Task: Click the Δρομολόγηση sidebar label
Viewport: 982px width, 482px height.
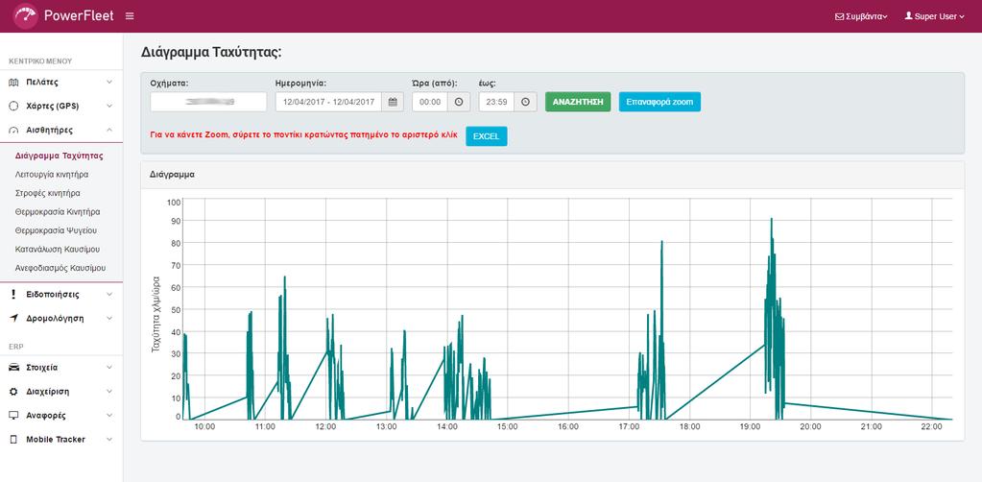Action: (x=55, y=318)
